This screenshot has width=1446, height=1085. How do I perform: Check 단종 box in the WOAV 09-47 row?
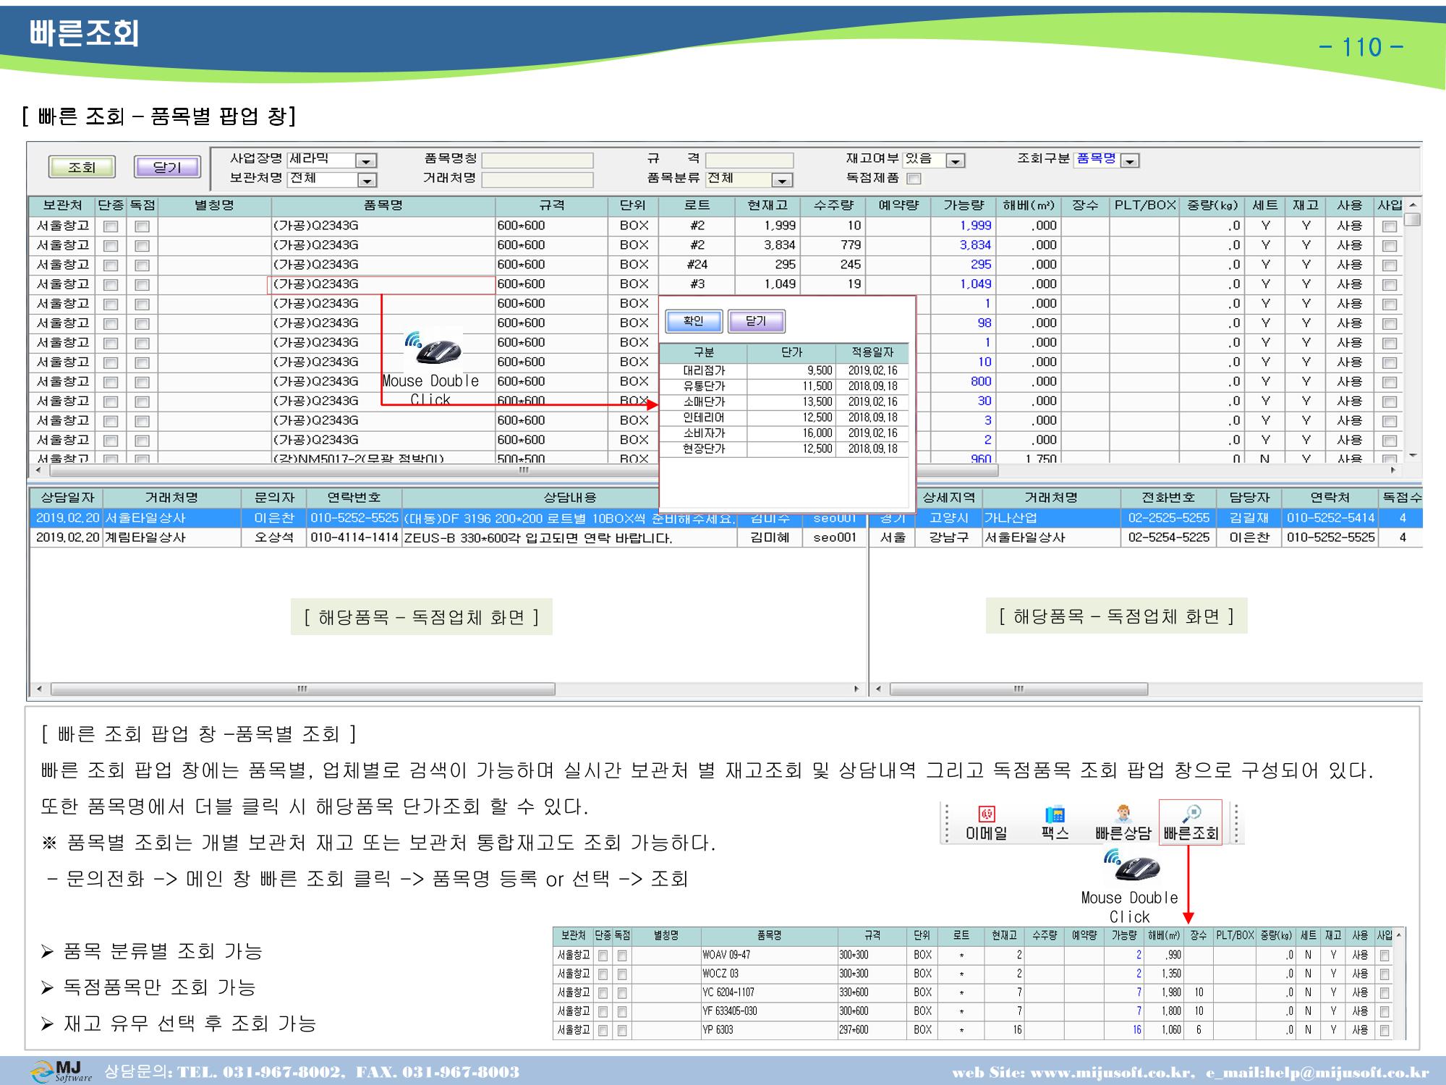[x=603, y=956]
